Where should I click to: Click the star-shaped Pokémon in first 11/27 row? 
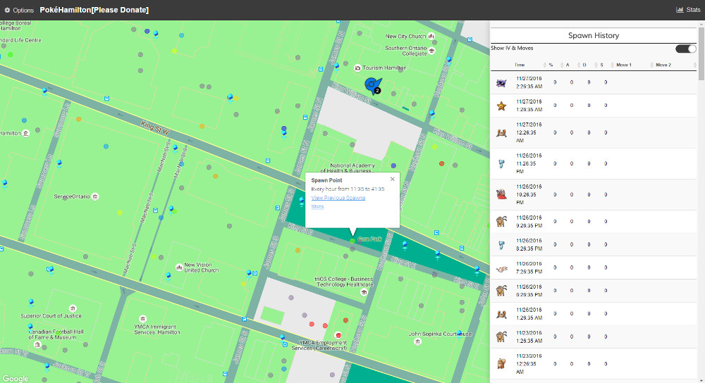tap(501, 106)
